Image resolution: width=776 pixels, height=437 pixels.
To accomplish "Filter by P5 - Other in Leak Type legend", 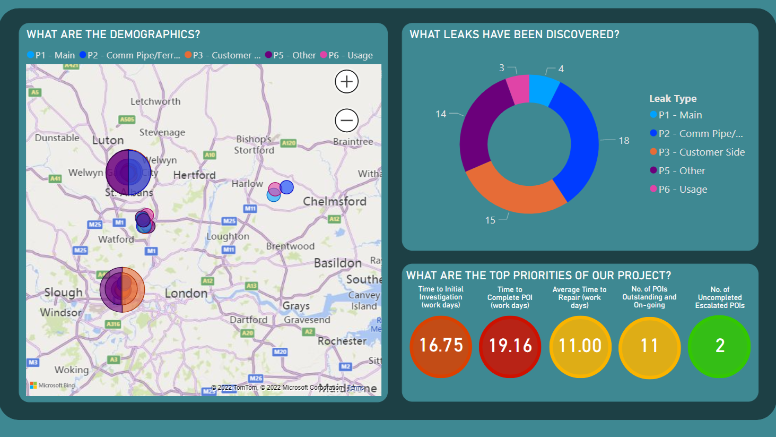I will [678, 171].
